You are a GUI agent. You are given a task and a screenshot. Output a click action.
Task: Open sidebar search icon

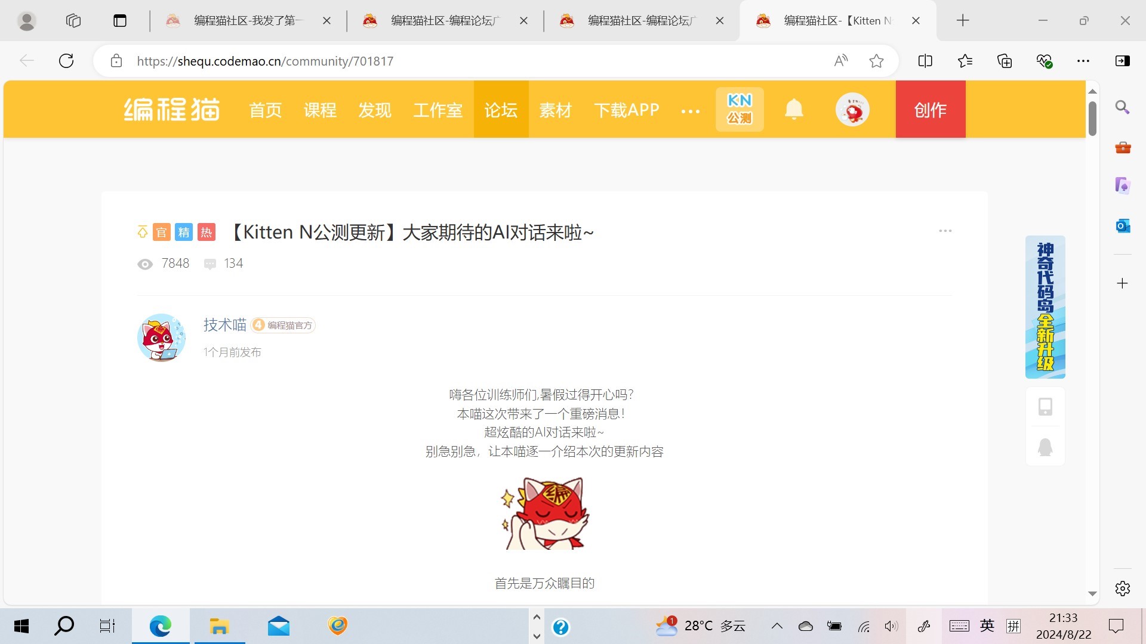pyautogui.click(x=1123, y=107)
